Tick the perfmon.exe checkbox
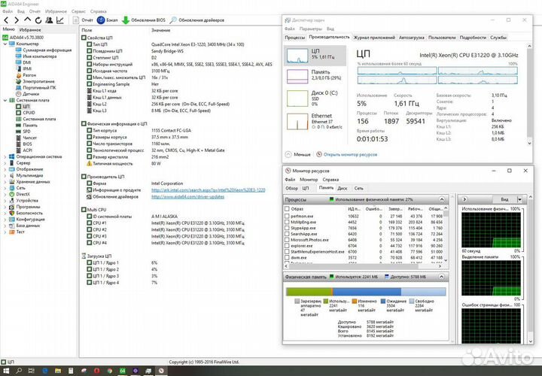 coord(287,216)
